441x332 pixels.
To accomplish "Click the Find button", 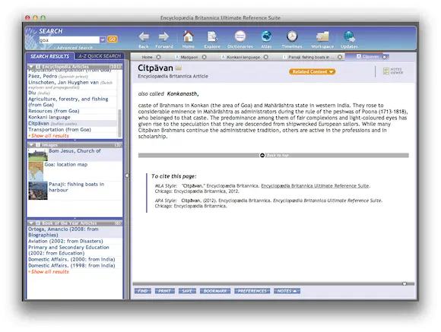I will (143, 291).
